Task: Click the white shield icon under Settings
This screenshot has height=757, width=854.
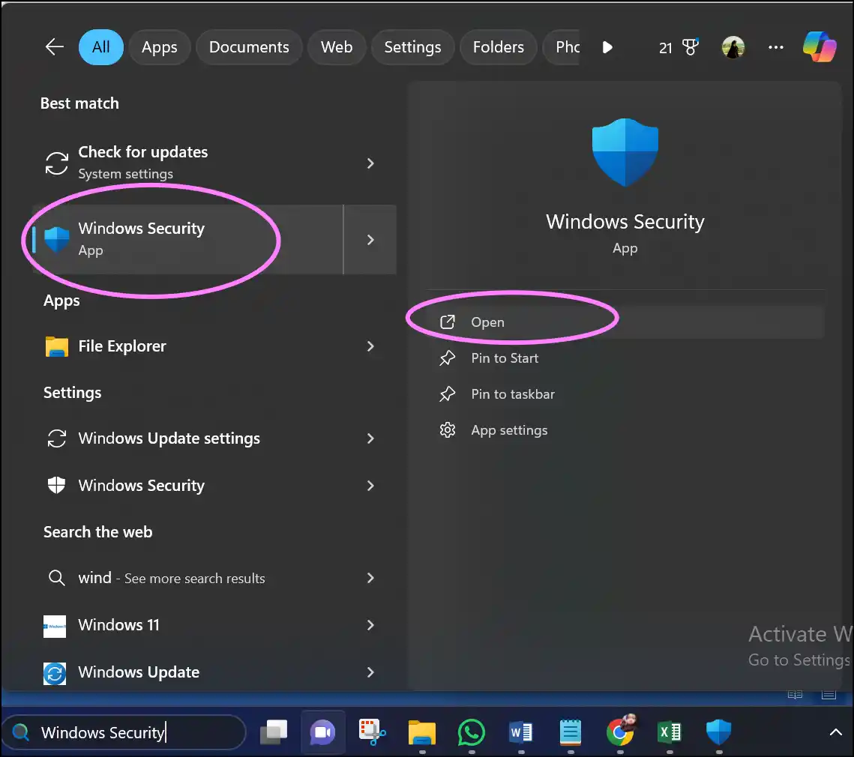Action: tap(56, 485)
